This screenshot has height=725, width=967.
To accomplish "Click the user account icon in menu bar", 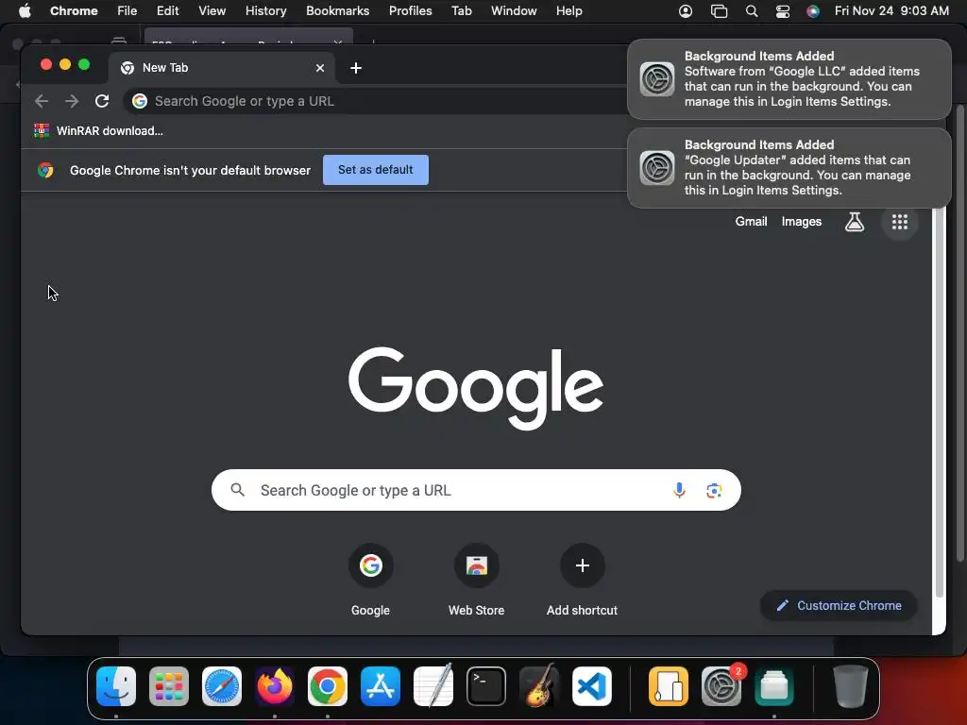I will coord(686,11).
